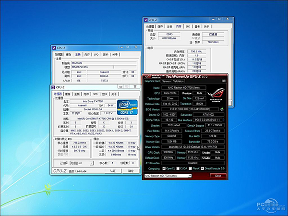Click the GDDR5 Memory Type value
This screenshot has width=288, height=216.
coord(172,136)
